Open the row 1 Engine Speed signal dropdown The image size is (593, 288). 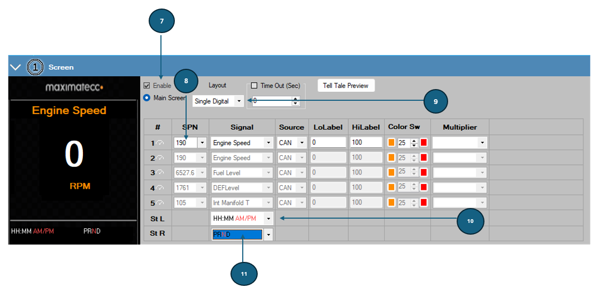point(268,143)
